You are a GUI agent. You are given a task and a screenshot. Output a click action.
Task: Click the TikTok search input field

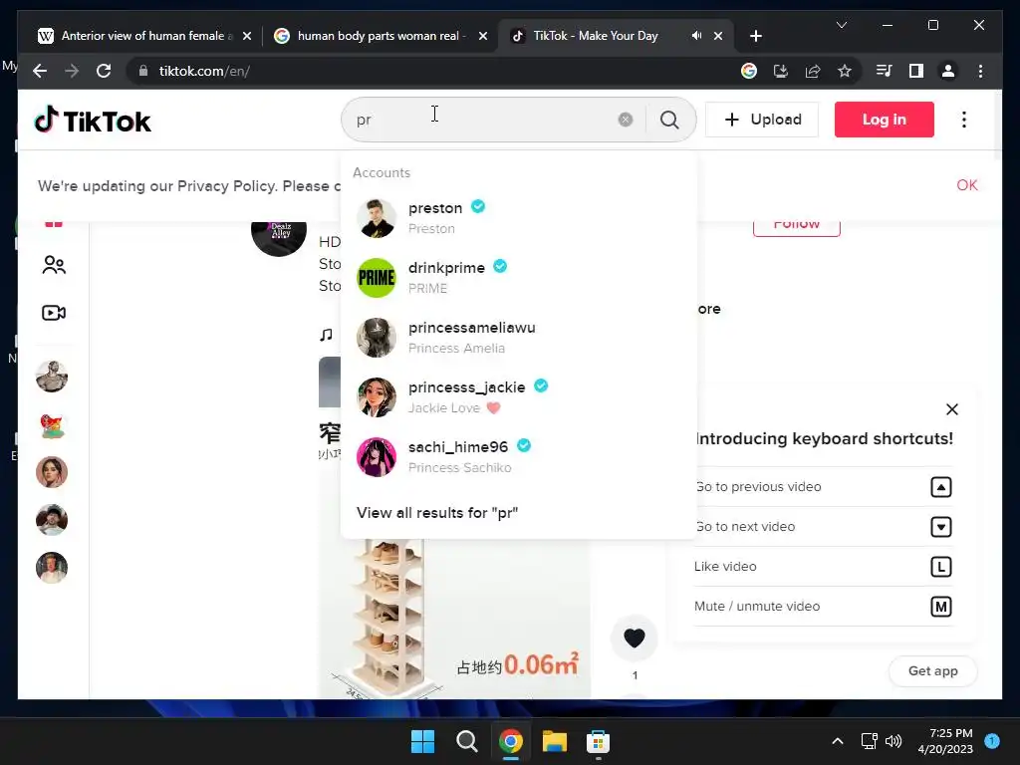[485, 120]
